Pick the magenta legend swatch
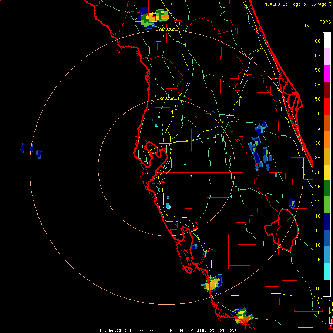Screen dimensions: 333x333 coord(327,74)
